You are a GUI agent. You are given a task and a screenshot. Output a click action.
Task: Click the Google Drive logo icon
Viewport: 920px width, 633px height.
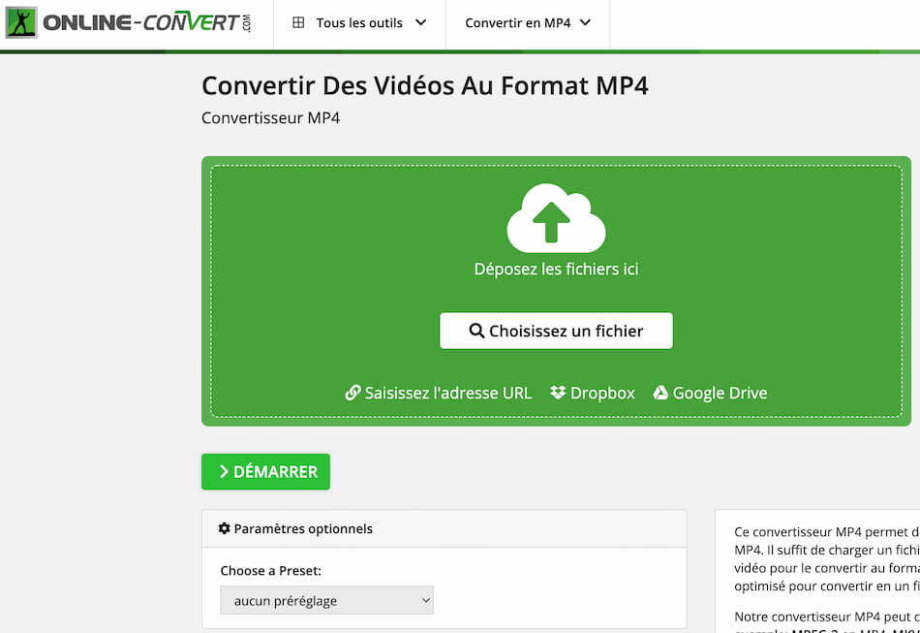(x=660, y=393)
